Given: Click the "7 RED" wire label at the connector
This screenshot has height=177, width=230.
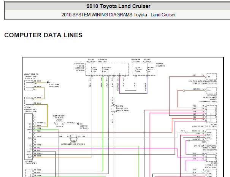Looking at the screenshot, I should tap(37, 131).
